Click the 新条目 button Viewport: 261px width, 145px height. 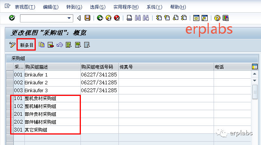click(26, 45)
